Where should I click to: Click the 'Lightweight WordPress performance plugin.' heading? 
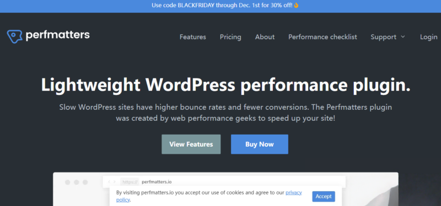click(x=226, y=85)
